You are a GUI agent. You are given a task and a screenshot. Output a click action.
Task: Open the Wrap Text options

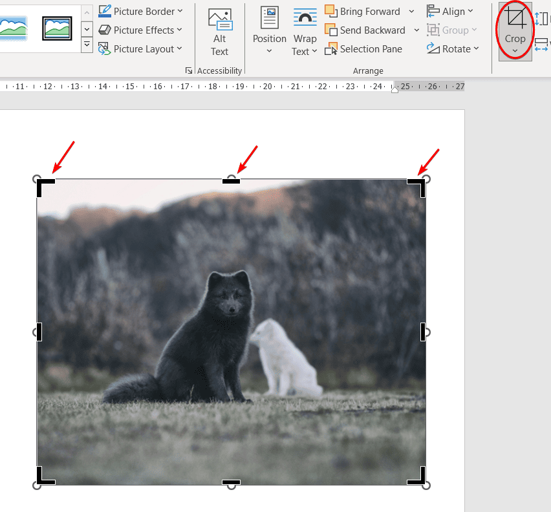(x=305, y=32)
